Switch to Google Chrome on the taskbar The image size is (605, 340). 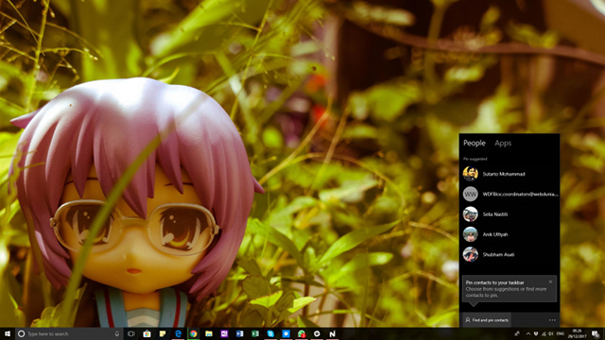pos(193,333)
